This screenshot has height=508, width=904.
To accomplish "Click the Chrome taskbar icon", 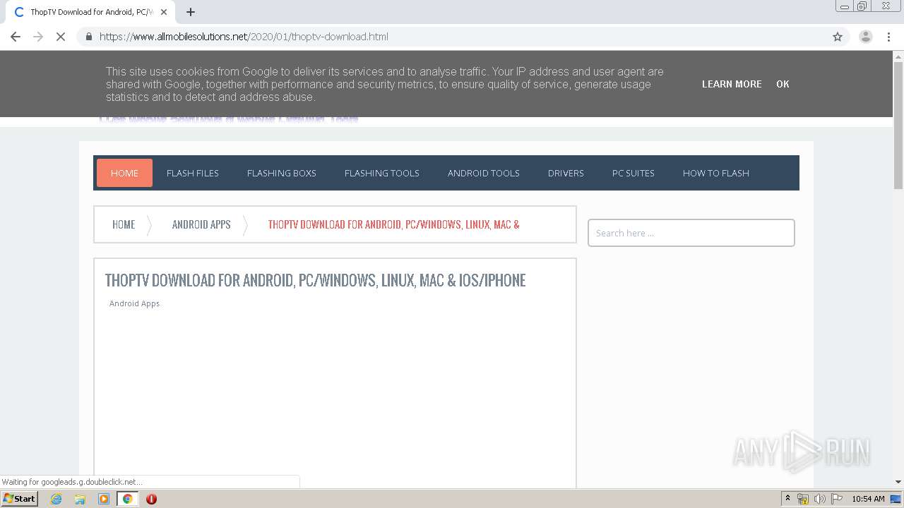I will tap(128, 499).
